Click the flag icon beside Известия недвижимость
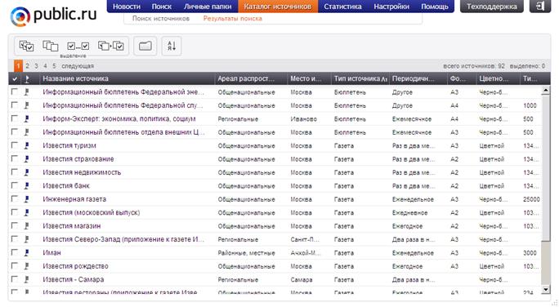This screenshot has width=559, height=307. pyautogui.click(x=27, y=173)
